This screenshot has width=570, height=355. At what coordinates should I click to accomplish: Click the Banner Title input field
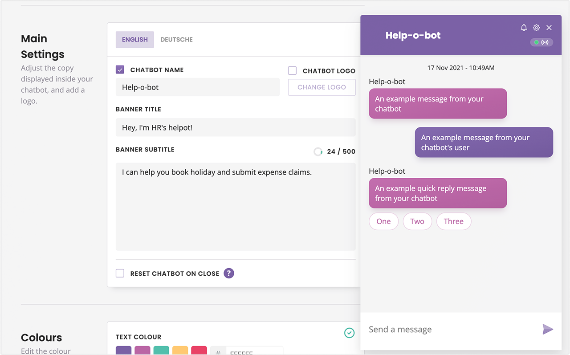tap(235, 127)
